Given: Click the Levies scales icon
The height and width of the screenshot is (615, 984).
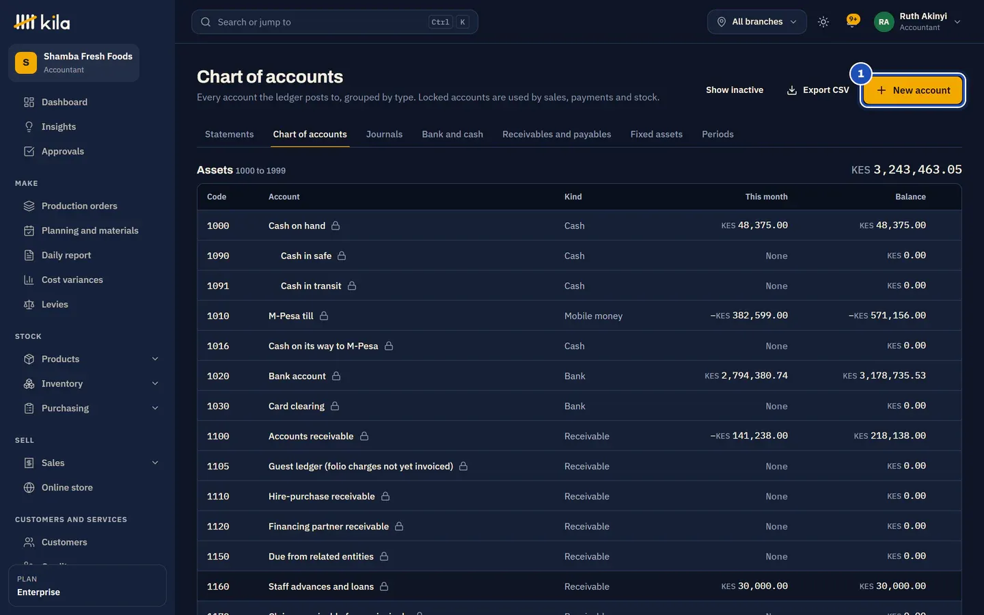Looking at the screenshot, I should 29,305.
